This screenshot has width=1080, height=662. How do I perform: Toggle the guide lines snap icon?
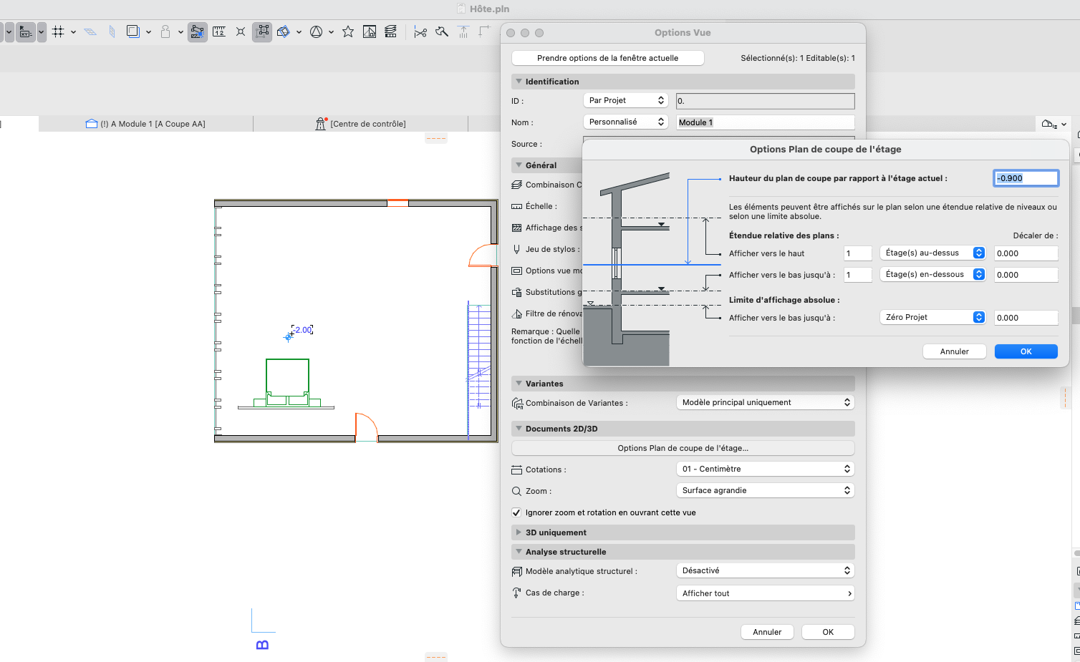click(x=197, y=31)
